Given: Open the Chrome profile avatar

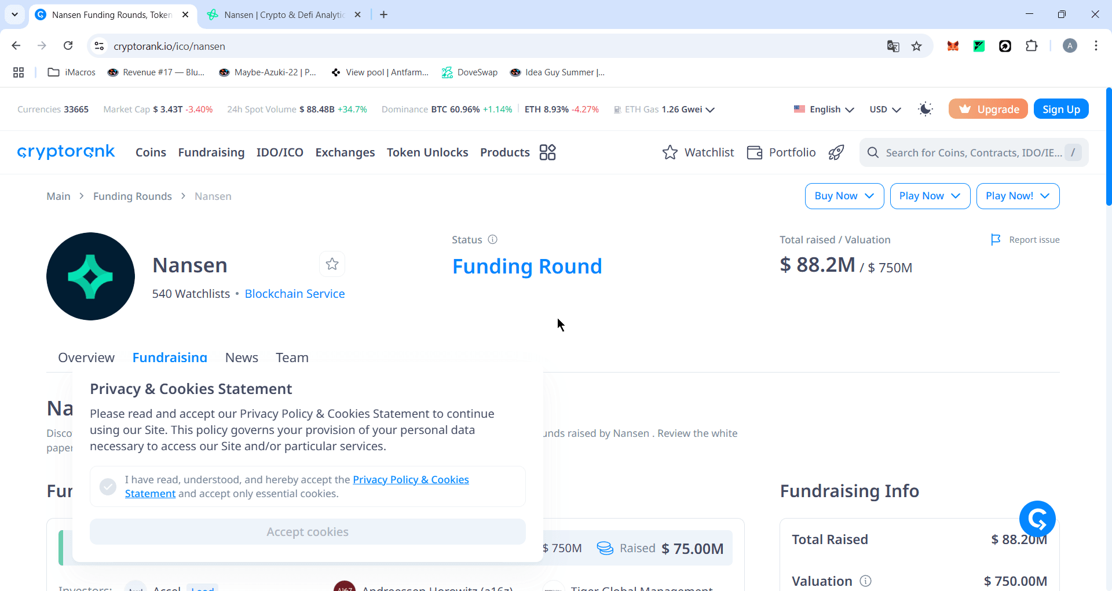Looking at the screenshot, I should tap(1070, 46).
